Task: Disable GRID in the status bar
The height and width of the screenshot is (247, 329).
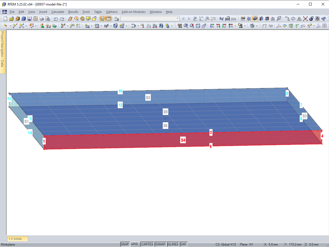Action: click(135, 244)
